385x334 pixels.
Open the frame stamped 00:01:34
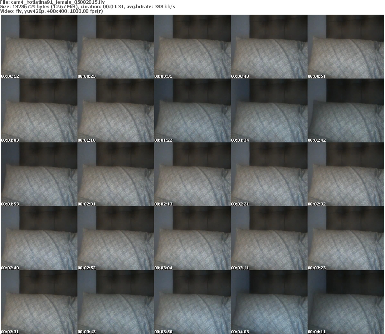pyautogui.click(x=269, y=110)
